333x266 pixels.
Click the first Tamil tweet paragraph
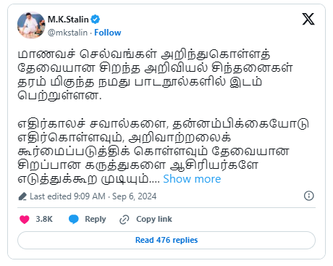[156, 75]
